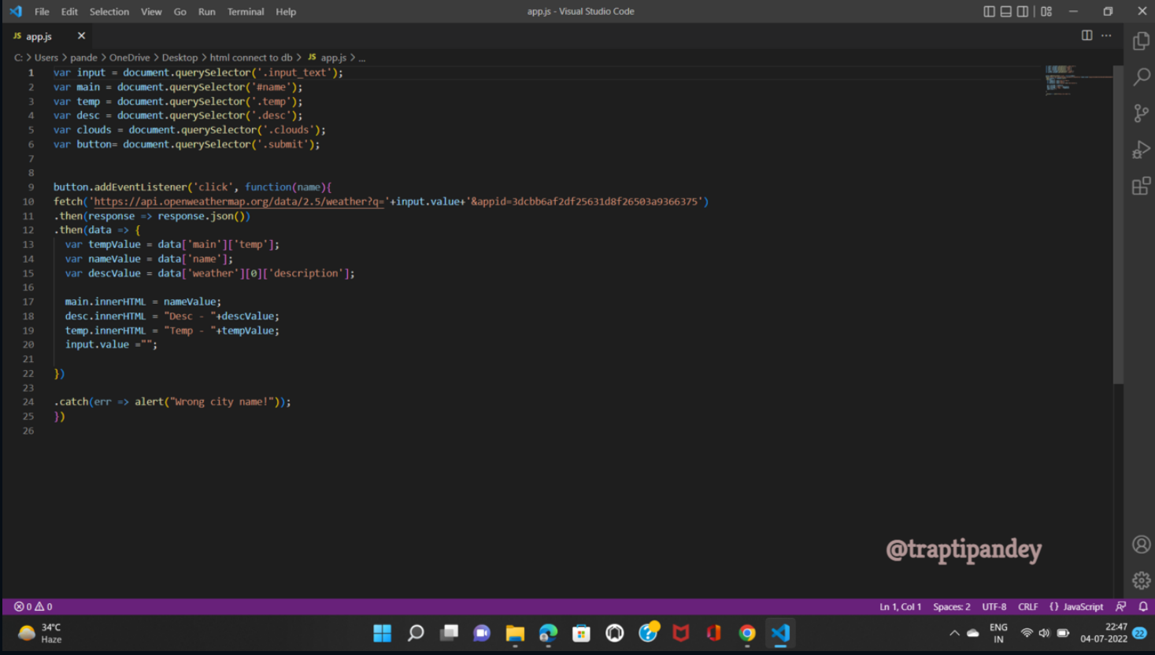
Task: Open the Manage gear icon
Action: pyautogui.click(x=1141, y=580)
